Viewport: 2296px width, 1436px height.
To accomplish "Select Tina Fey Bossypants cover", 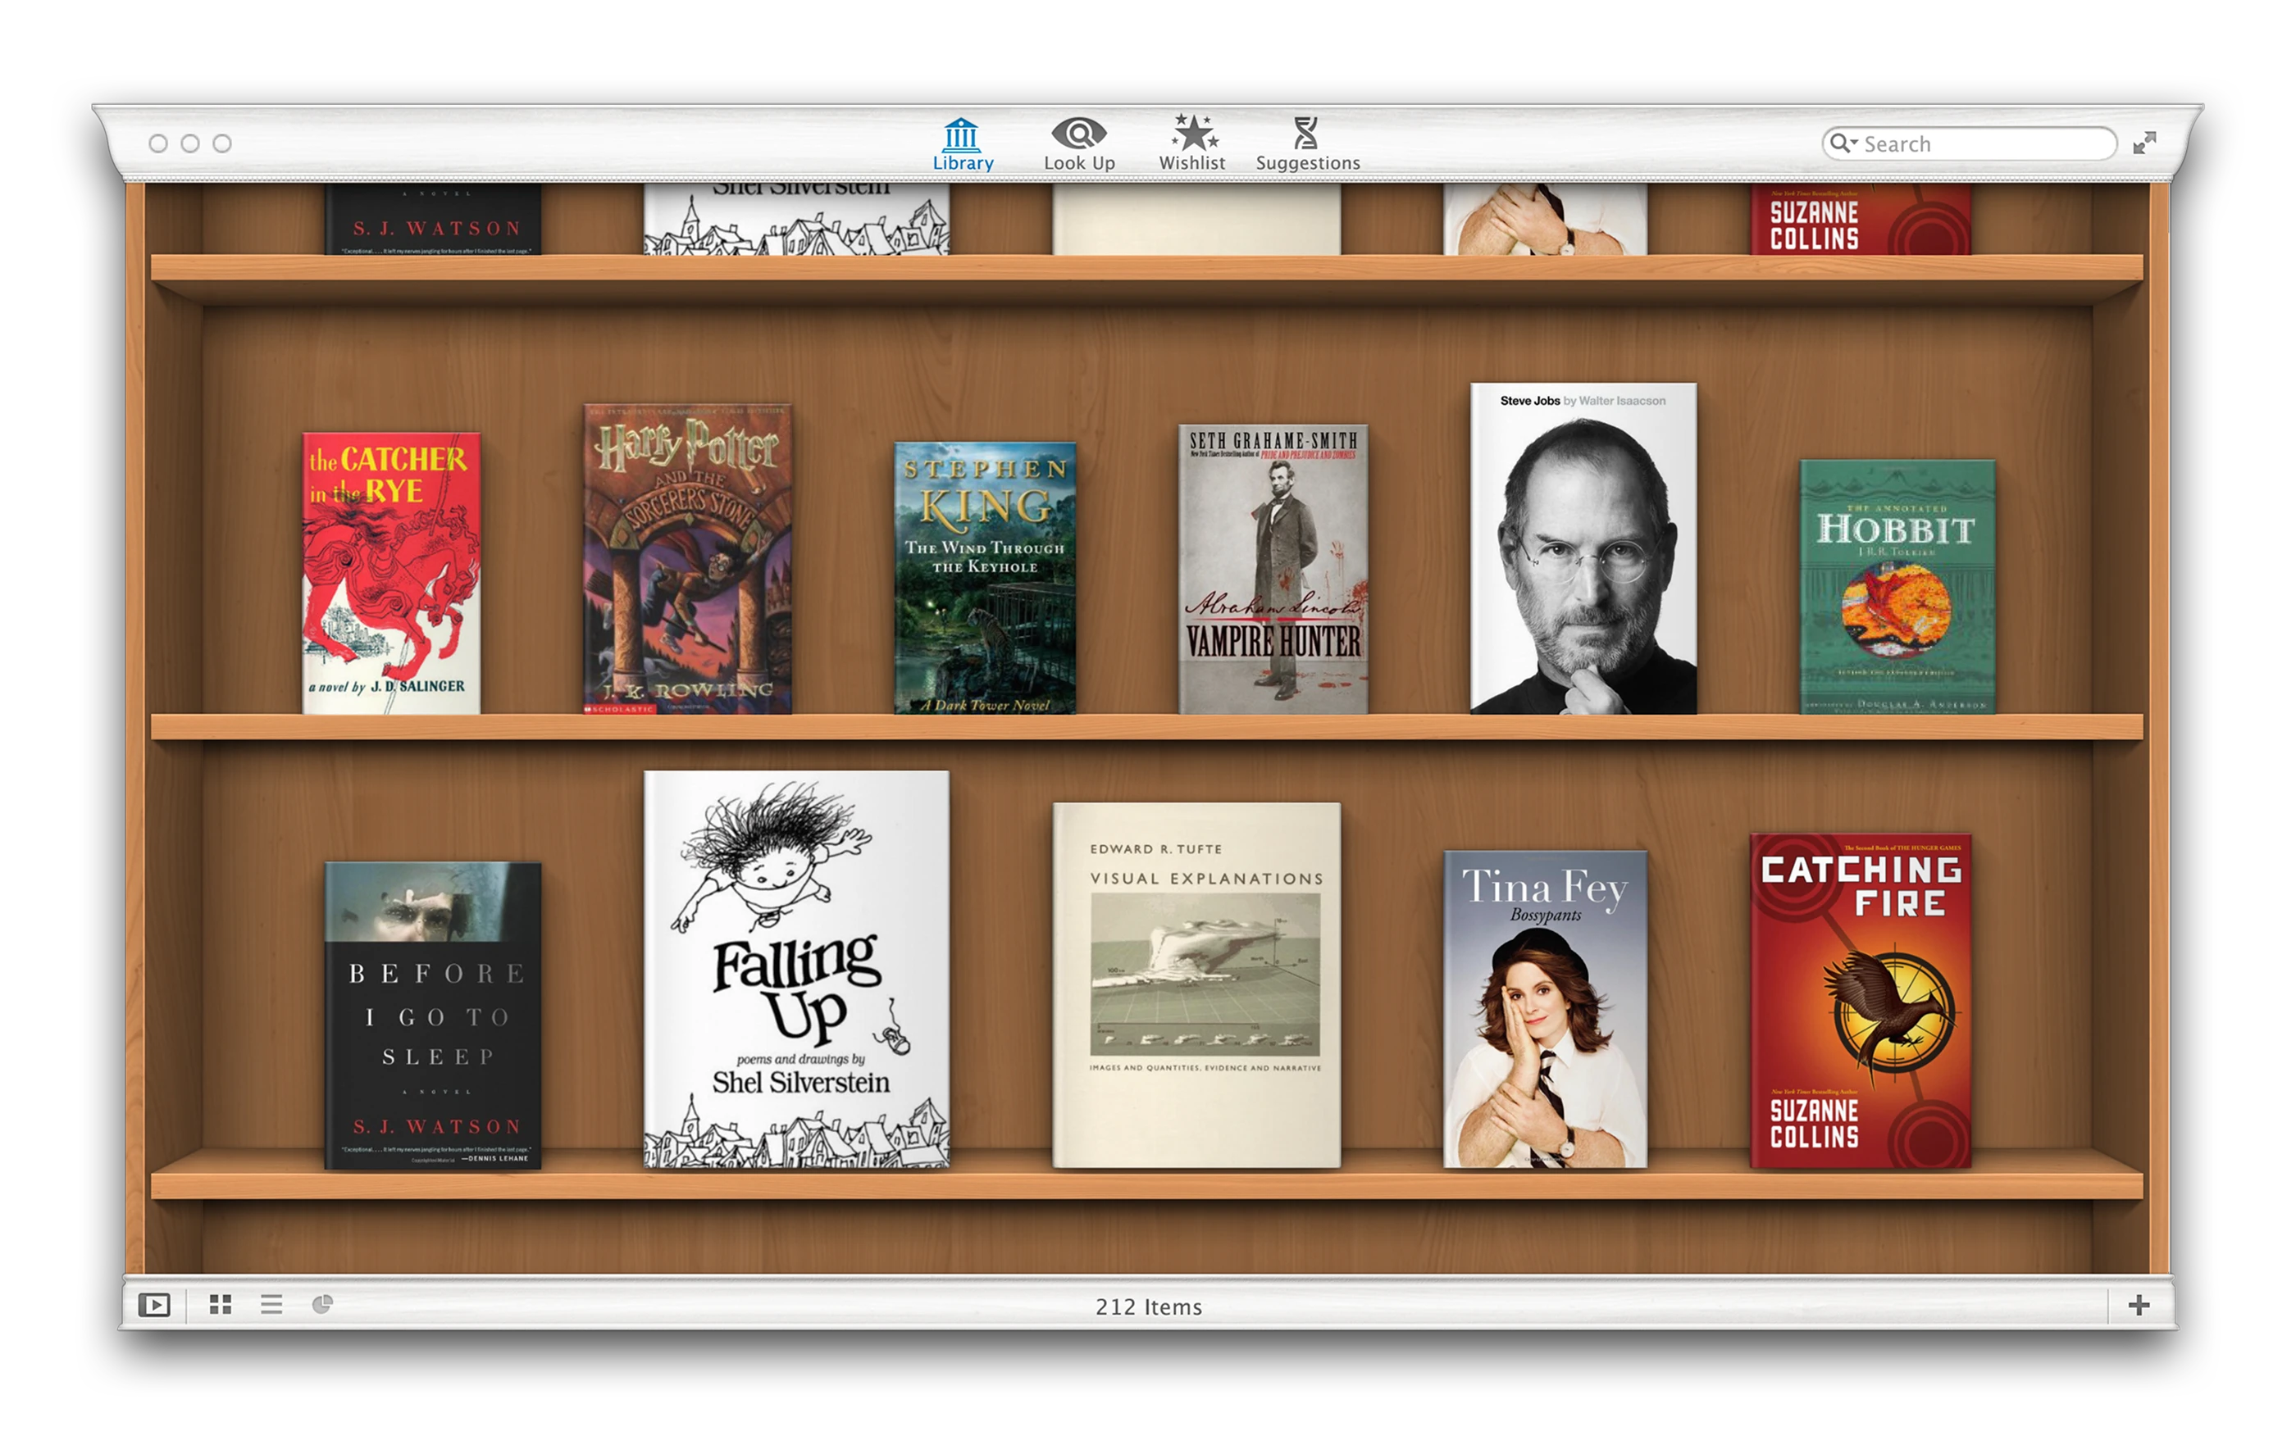I will click(1545, 1010).
